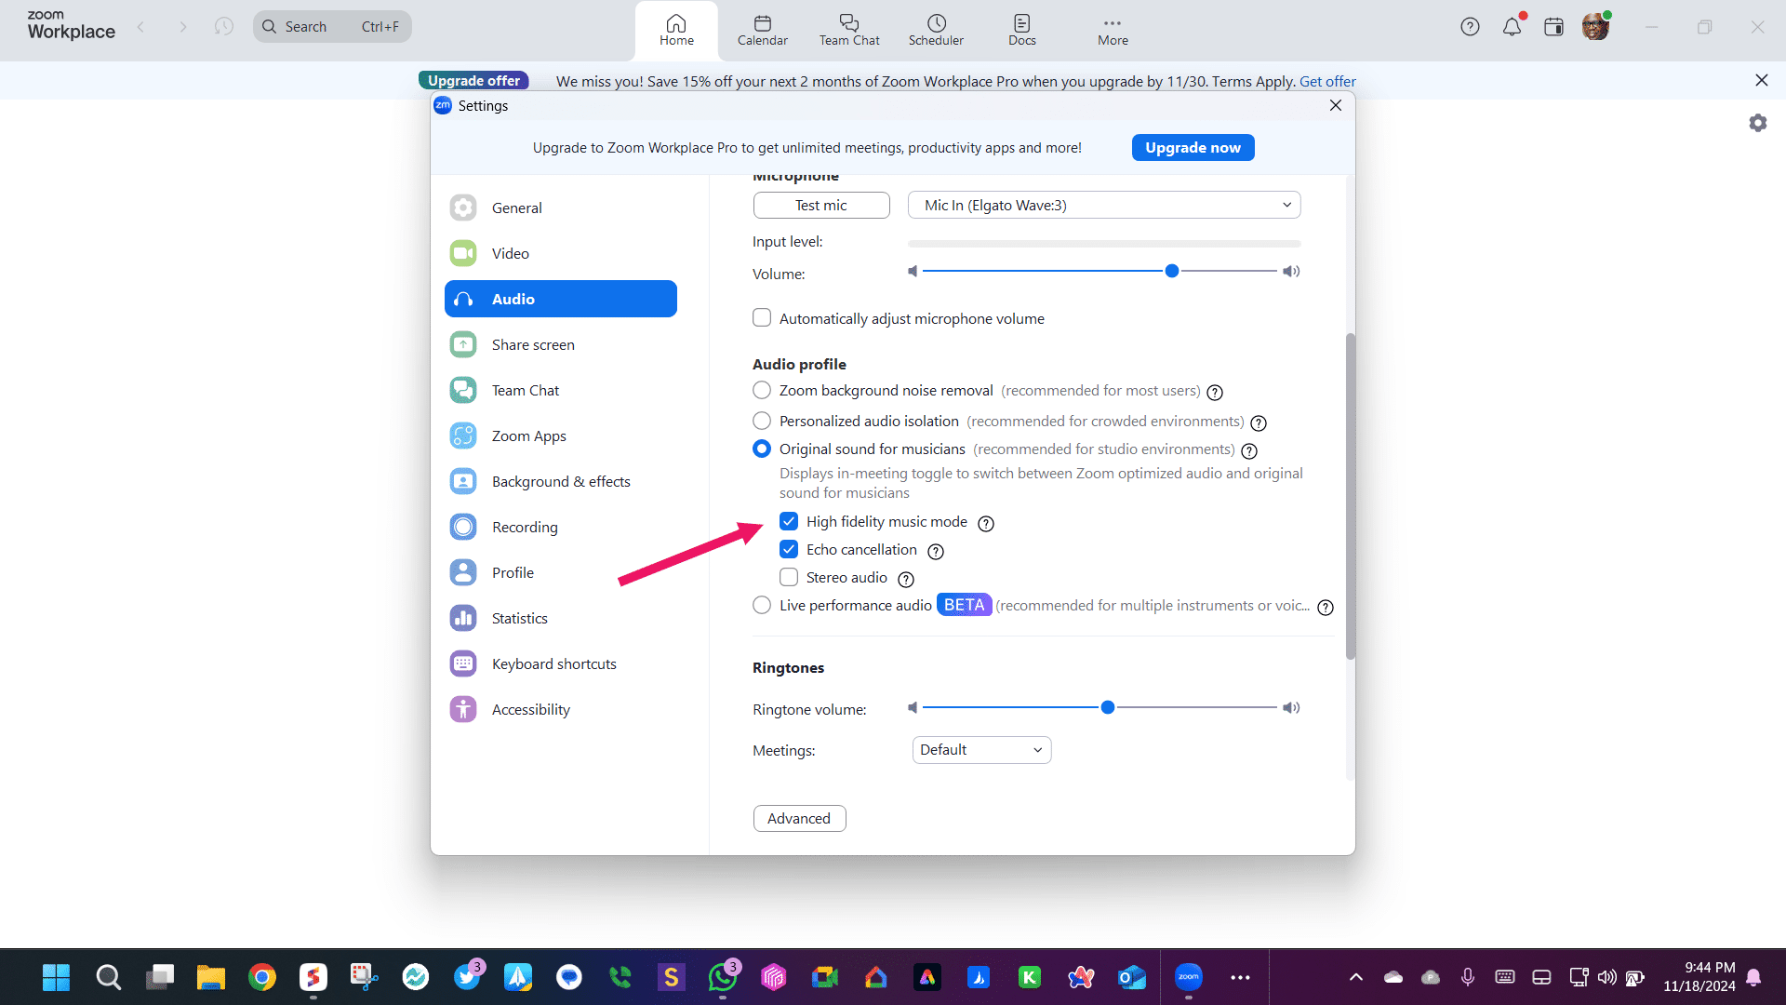
Task: Click the Profile sidebar icon
Action: coord(463,572)
